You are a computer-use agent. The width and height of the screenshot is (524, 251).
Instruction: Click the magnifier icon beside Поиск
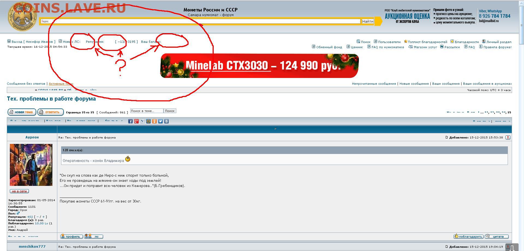coord(358,41)
